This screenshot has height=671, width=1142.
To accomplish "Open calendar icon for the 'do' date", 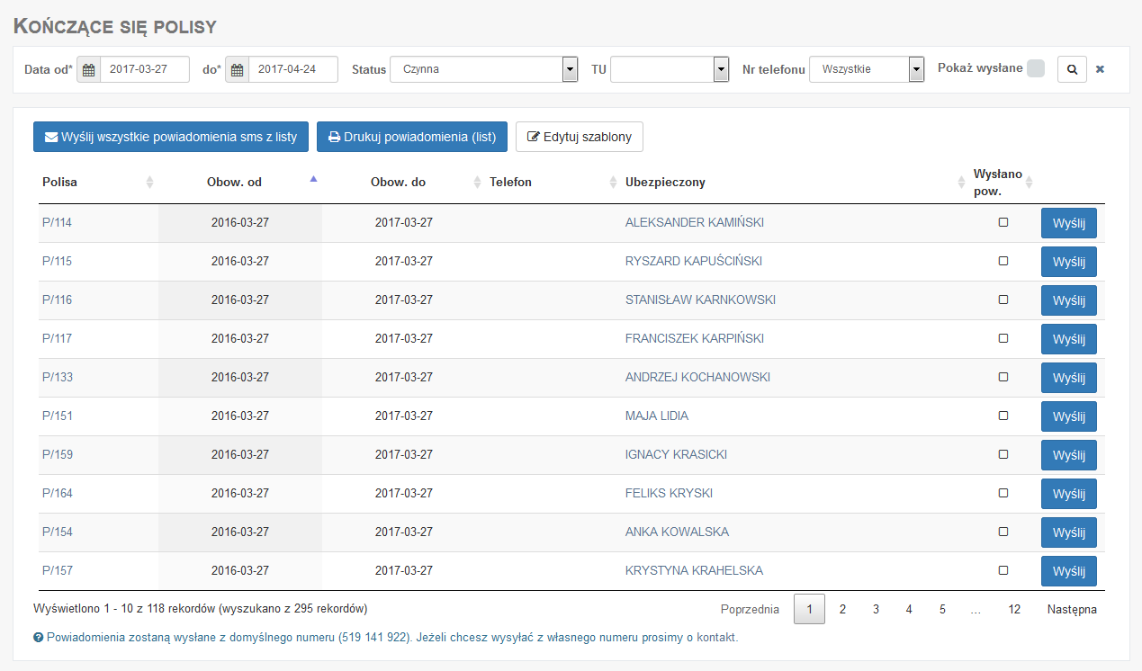I will coord(237,69).
